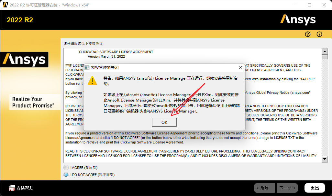Select the I DO NOT AGREE radio button

66,175
